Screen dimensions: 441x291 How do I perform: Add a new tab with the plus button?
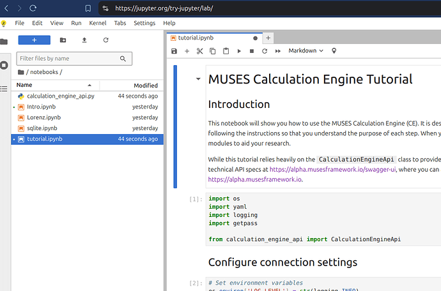click(x=268, y=38)
